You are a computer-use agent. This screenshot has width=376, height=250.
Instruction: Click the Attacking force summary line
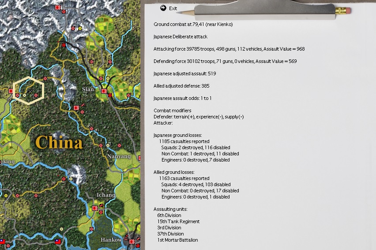tap(229, 49)
